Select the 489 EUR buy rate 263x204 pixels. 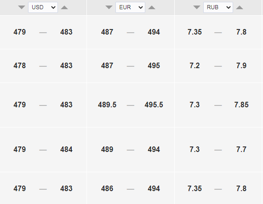pos(107,149)
